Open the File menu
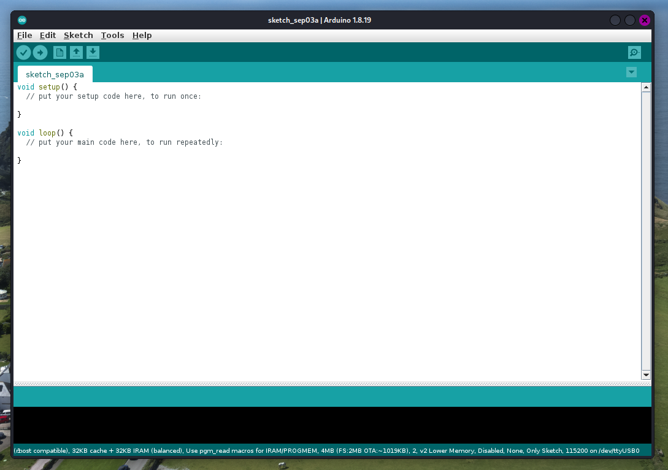Image resolution: width=668 pixels, height=470 pixels. [25, 36]
